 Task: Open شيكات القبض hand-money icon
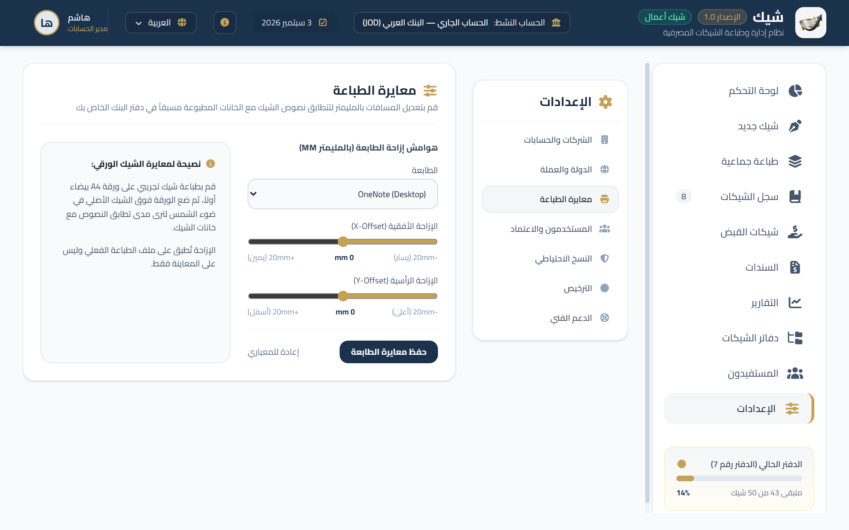pos(795,232)
